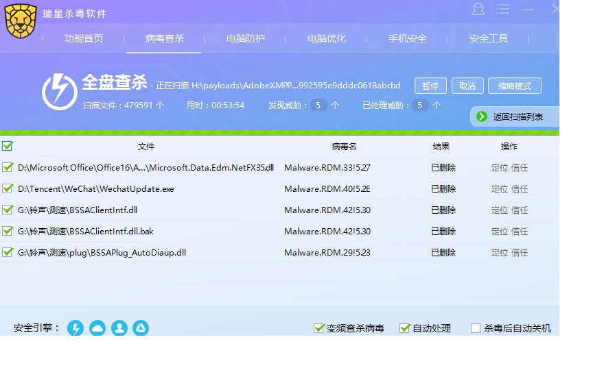This screenshot has height=370, width=593.
Task: Open the user account icon in title bar
Action: point(478,9)
